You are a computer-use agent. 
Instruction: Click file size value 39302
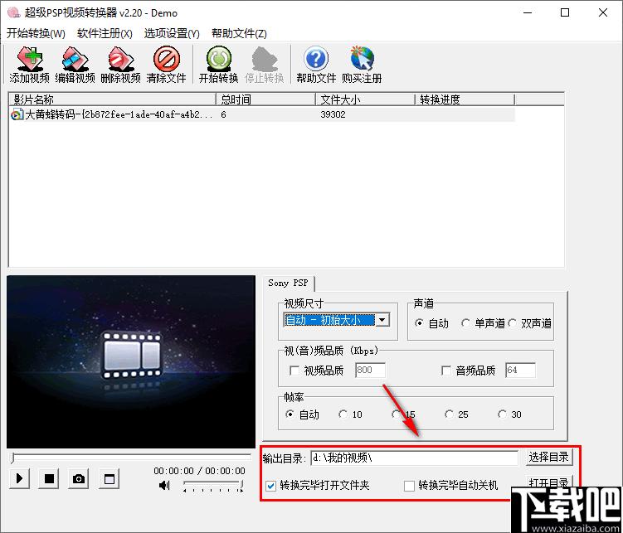333,114
